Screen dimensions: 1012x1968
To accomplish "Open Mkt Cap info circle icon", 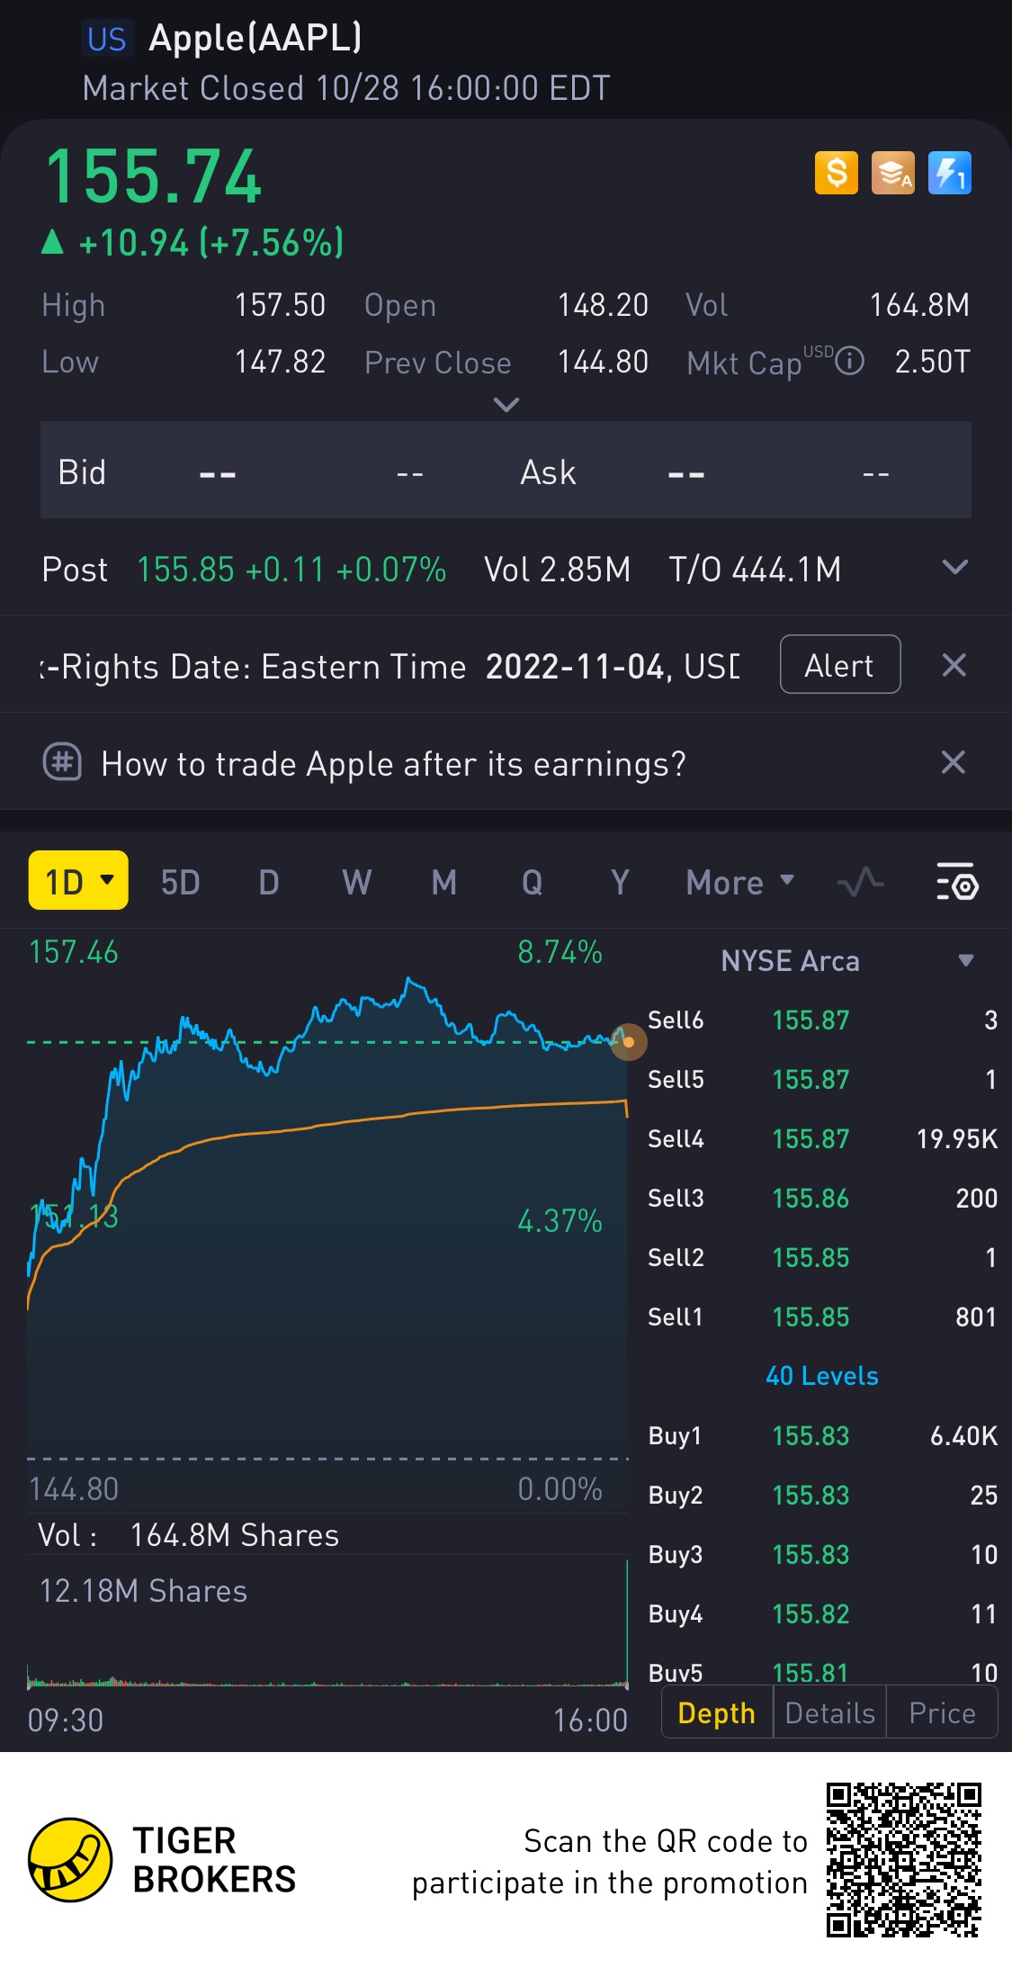I will [x=850, y=362].
